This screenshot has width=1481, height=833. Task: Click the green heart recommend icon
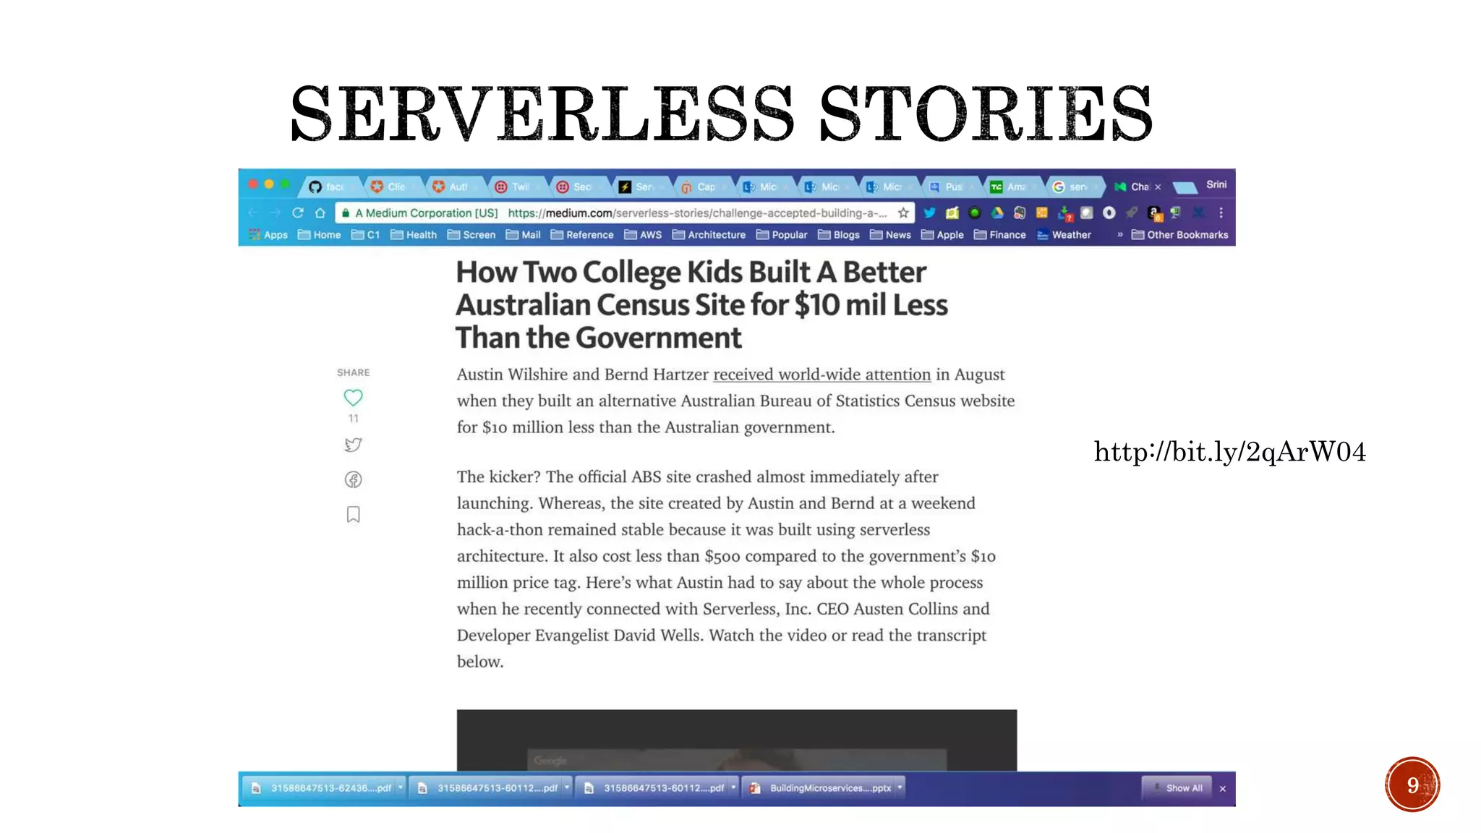(x=353, y=398)
